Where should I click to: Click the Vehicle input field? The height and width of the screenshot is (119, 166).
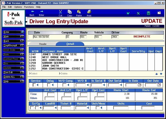(98, 37)
